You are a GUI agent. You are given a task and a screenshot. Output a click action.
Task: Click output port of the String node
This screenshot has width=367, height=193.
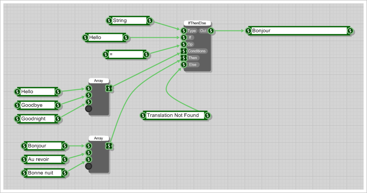point(150,20)
